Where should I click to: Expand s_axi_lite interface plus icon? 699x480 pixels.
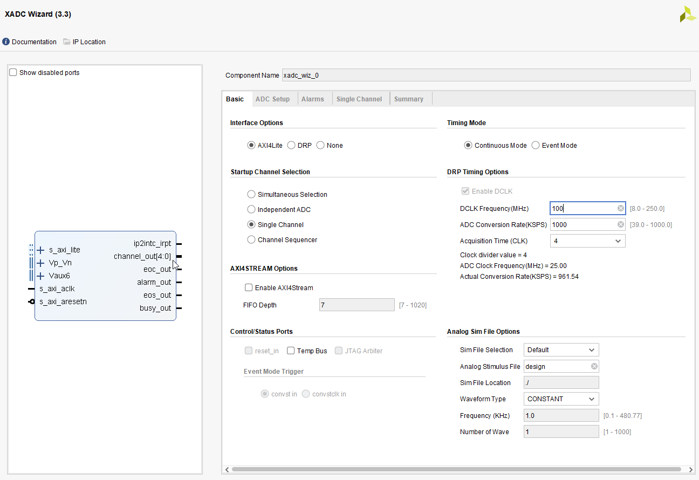click(x=40, y=250)
